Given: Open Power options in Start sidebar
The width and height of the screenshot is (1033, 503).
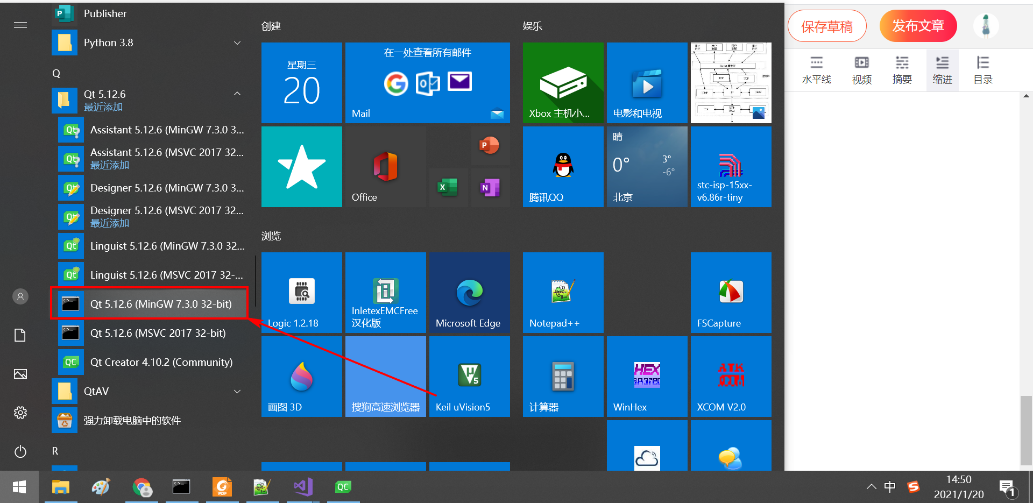Looking at the screenshot, I should (x=20, y=451).
